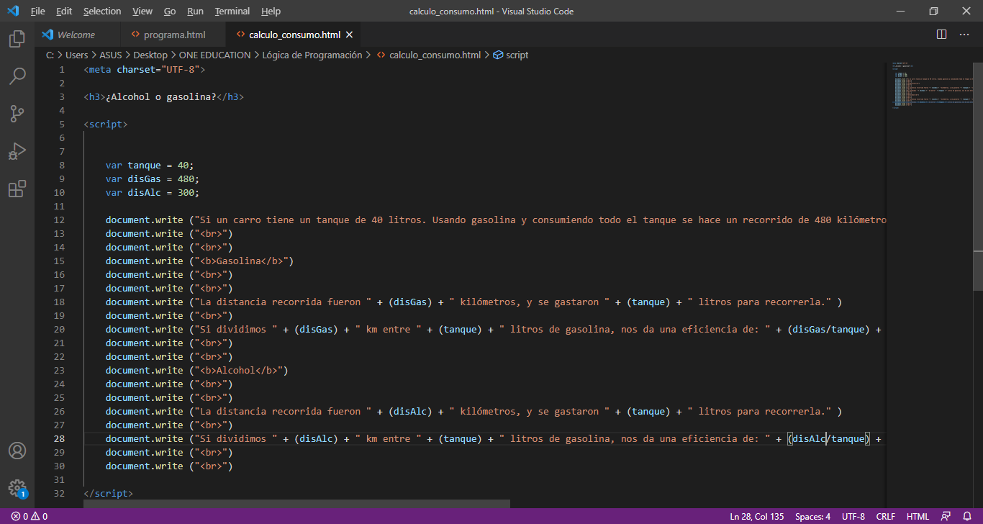Click the meta charset line
The image size is (983, 524).
pyautogui.click(x=145, y=69)
